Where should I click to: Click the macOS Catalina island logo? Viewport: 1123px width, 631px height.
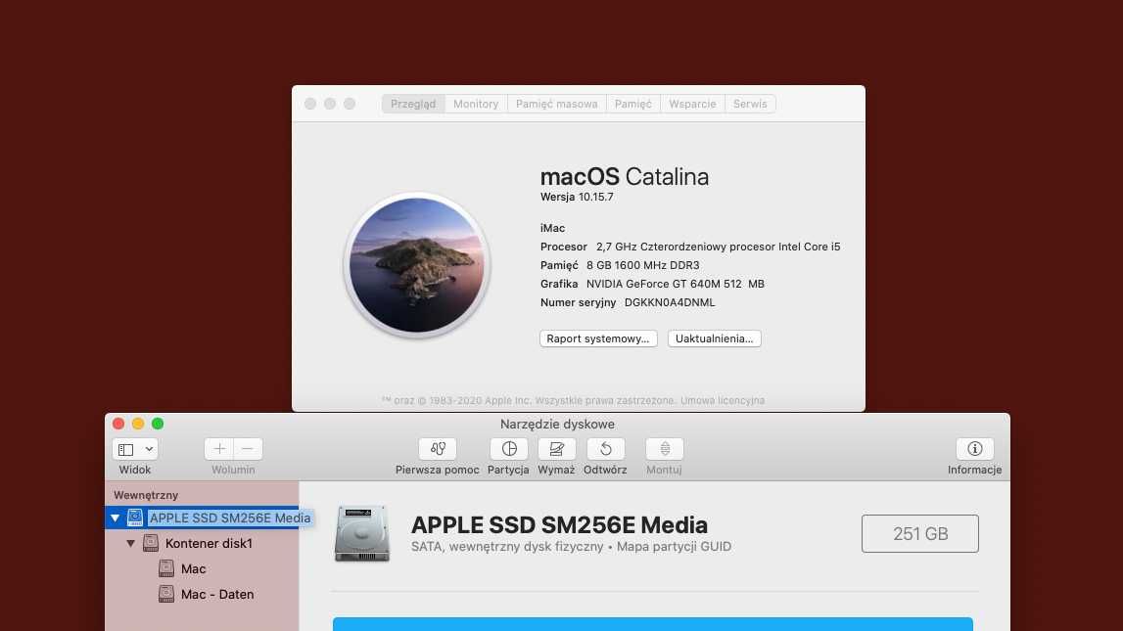click(x=416, y=265)
